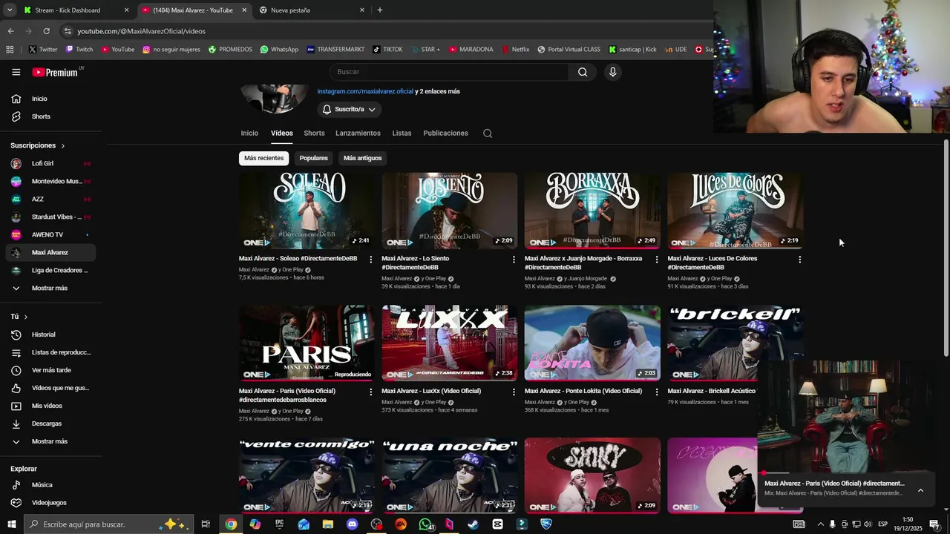Open Historial in the sidebar
950x534 pixels.
(50, 334)
